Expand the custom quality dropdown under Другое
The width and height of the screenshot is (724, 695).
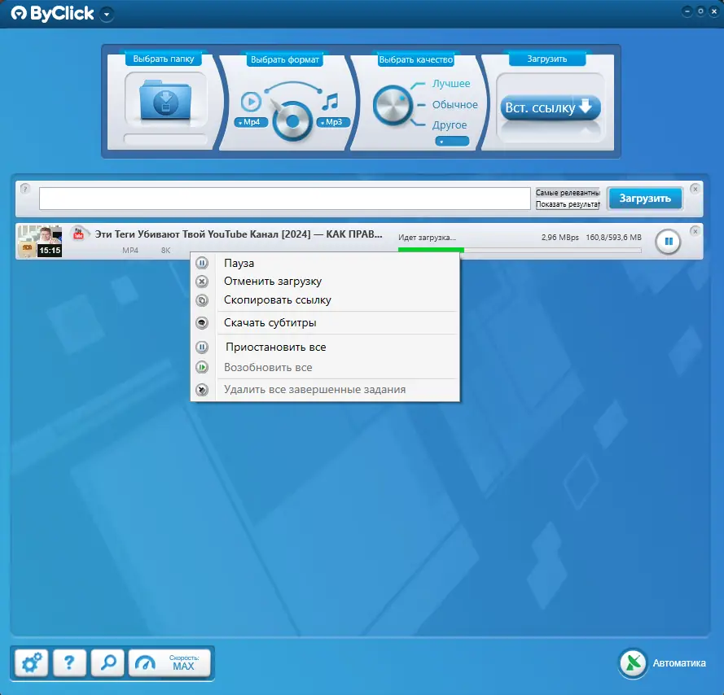point(452,142)
